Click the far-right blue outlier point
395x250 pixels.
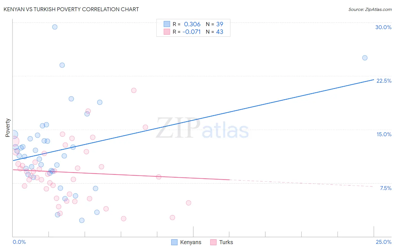pos(365,58)
